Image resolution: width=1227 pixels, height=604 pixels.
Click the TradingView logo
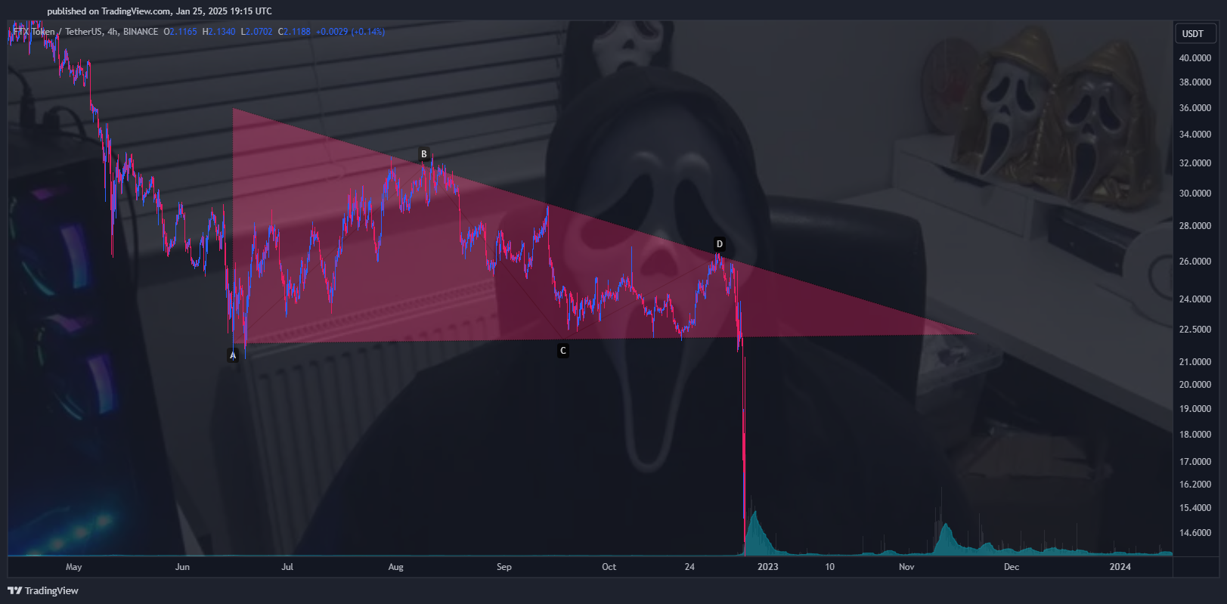coord(43,590)
